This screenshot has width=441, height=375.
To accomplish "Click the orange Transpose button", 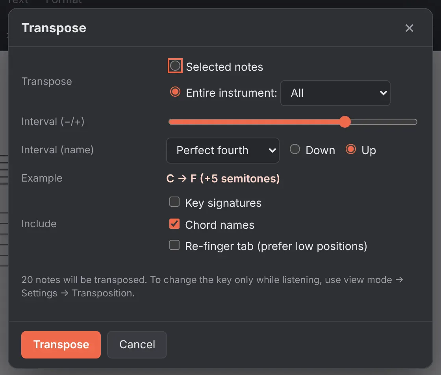I will pos(61,345).
